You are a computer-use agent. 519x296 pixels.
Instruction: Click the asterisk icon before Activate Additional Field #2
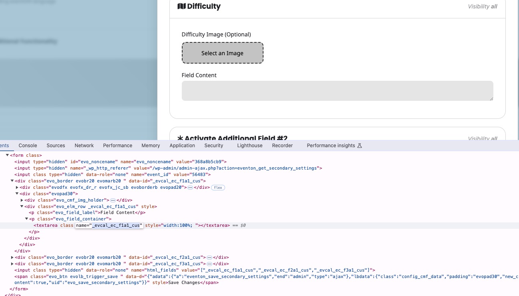click(180, 138)
